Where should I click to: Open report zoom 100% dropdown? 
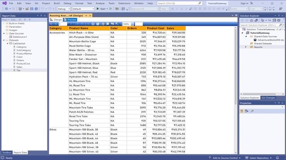click(x=132, y=24)
